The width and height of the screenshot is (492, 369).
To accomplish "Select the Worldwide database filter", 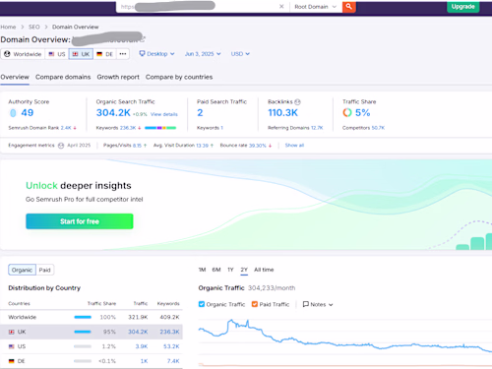I will [23, 54].
